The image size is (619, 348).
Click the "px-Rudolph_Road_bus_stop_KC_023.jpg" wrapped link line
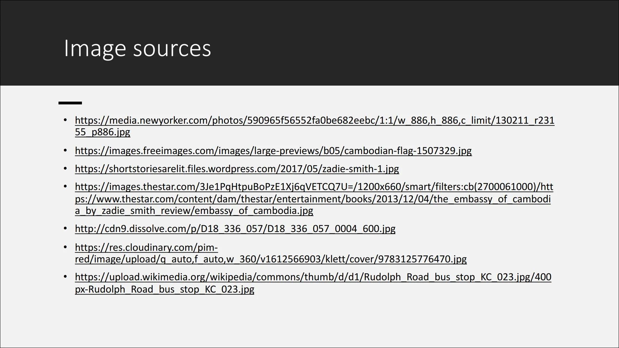click(x=164, y=289)
